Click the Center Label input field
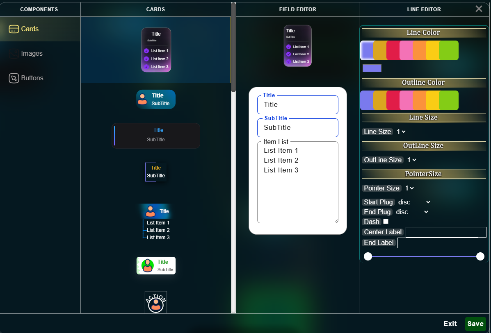The image size is (491, 333). 446,232
